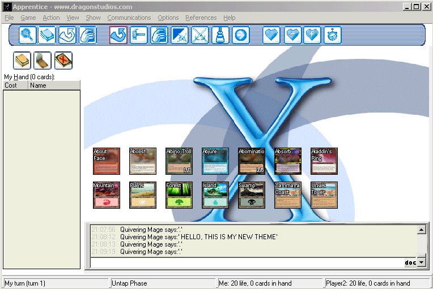
Task: Click the empty My Hand list area
Action: (42, 179)
